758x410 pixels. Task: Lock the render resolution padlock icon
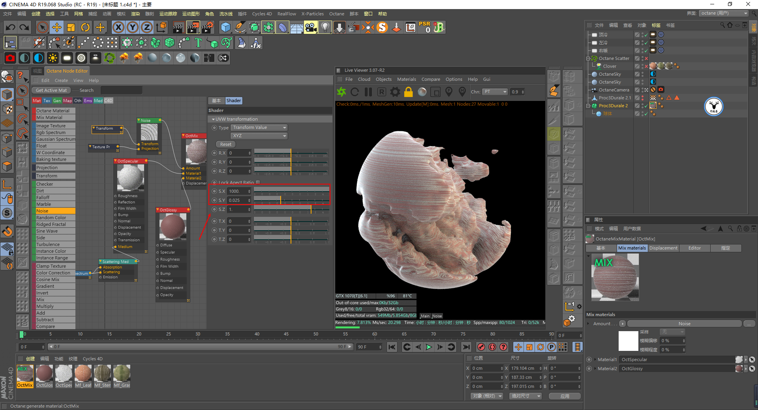click(x=408, y=92)
